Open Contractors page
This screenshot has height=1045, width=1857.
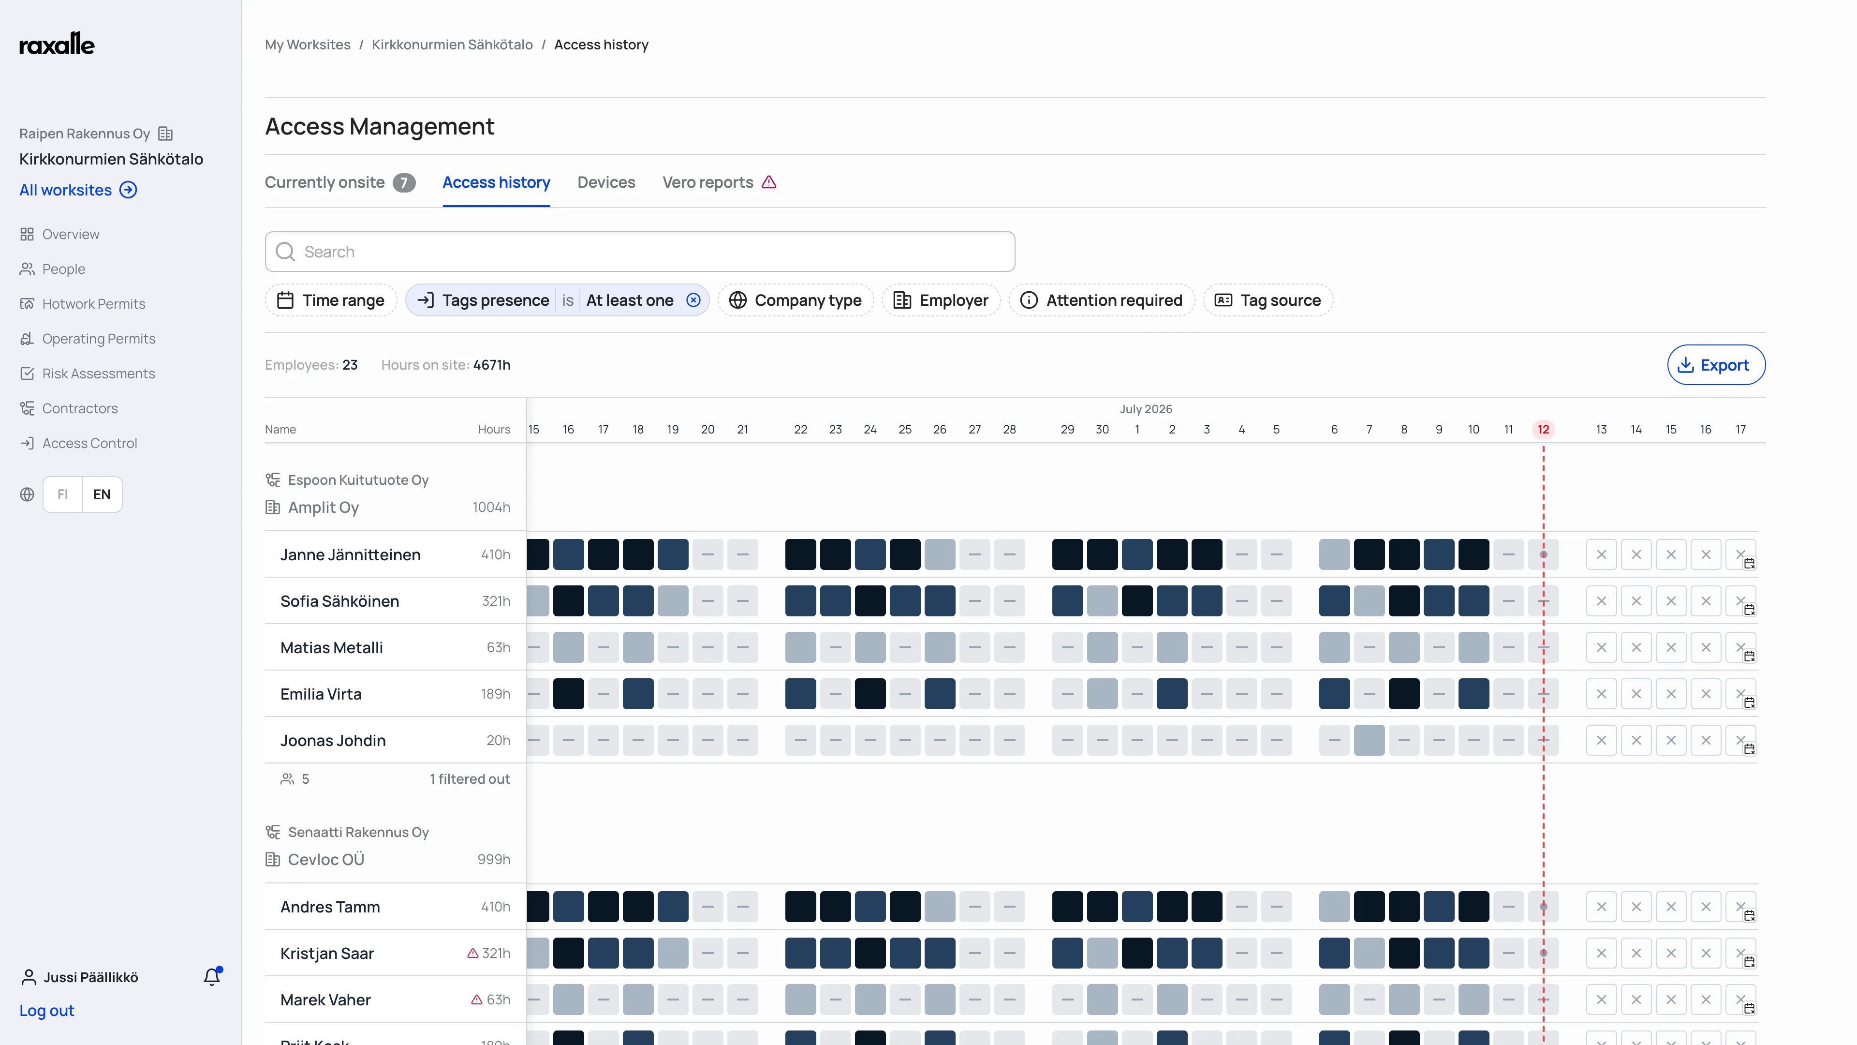[80, 408]
